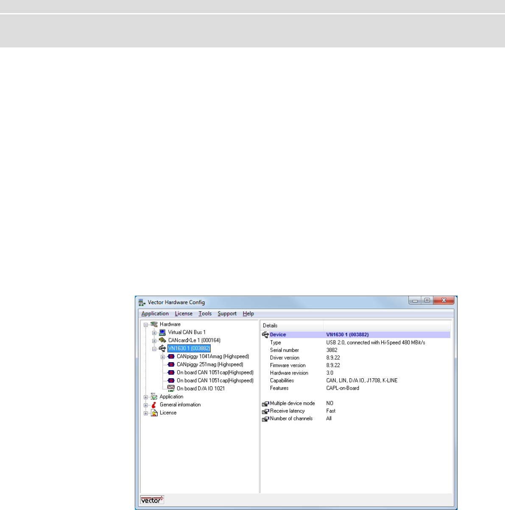Click the On board D/A IO 1021 icon
This screenshot has width=505, height=510.
(x=171, y=388)
